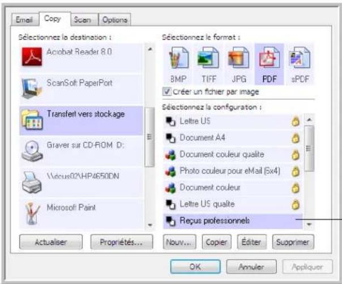Click the lock icon in the Document couleur row

(x=296, y=188)
